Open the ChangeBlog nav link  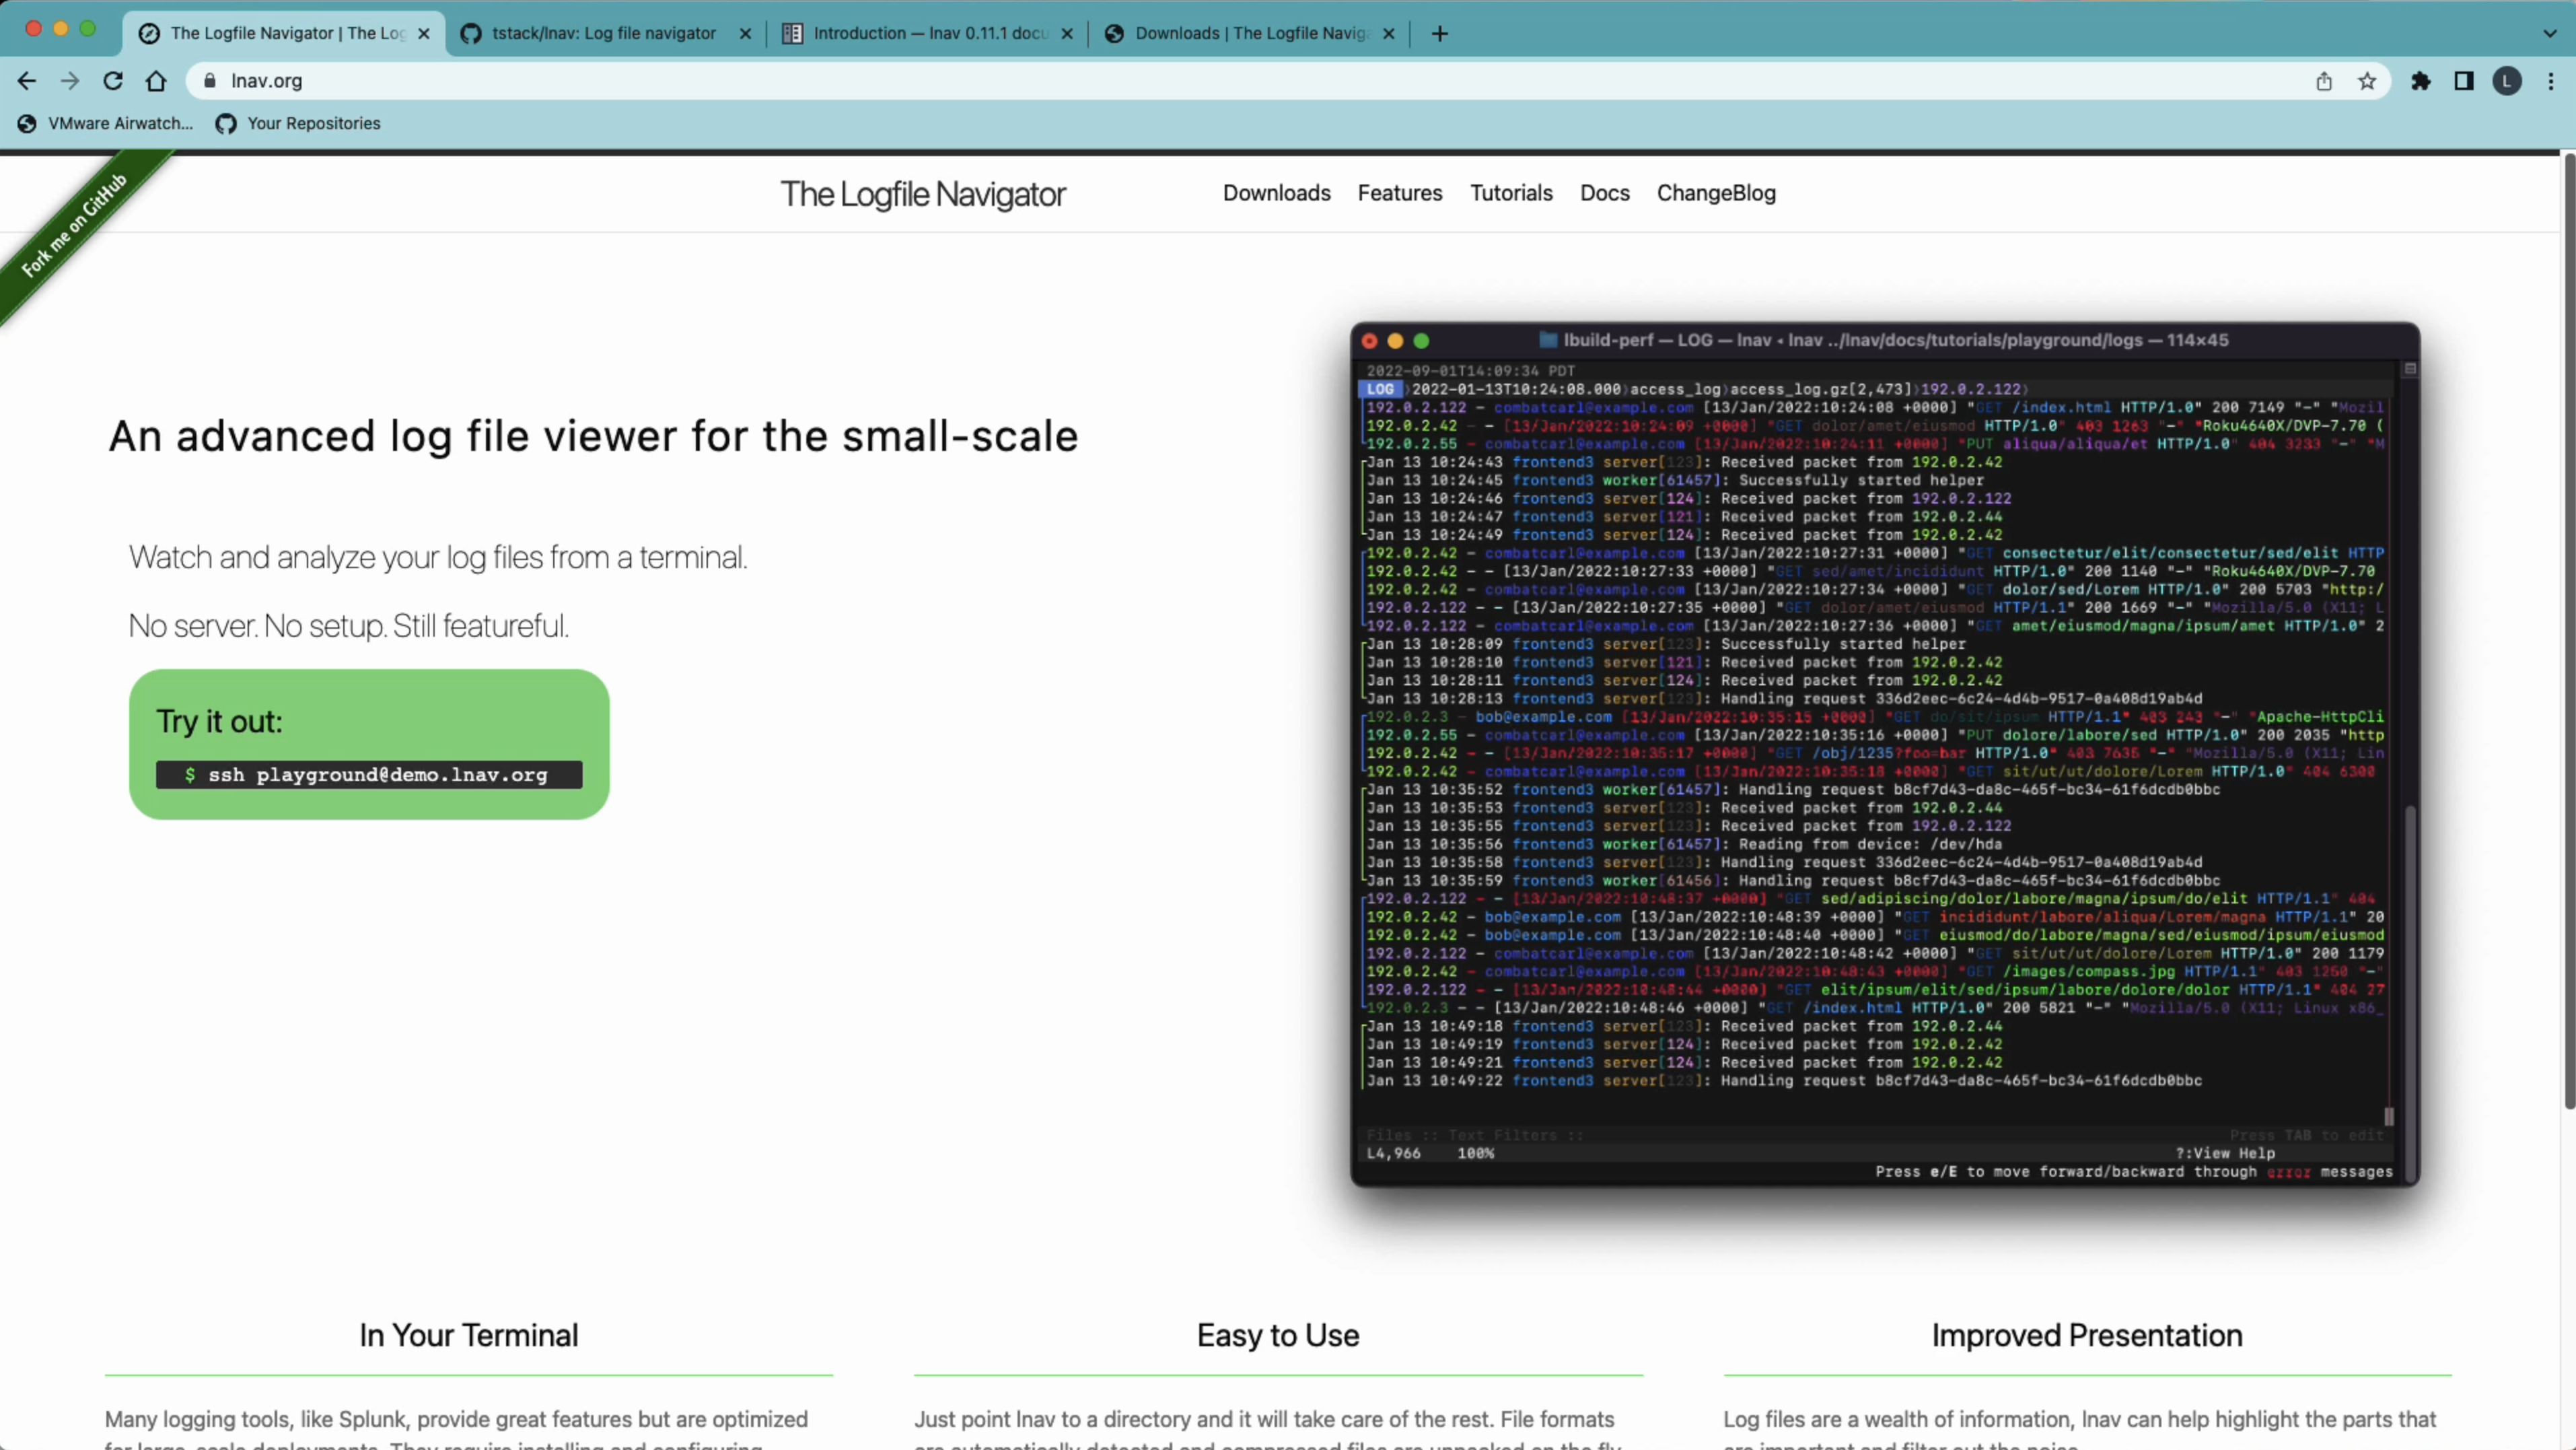[x=1716, y=193]
